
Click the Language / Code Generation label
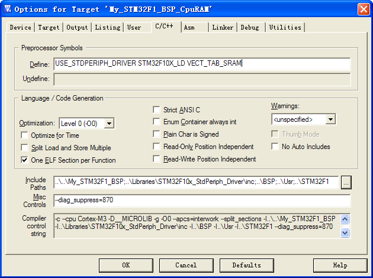pos(62,98)
